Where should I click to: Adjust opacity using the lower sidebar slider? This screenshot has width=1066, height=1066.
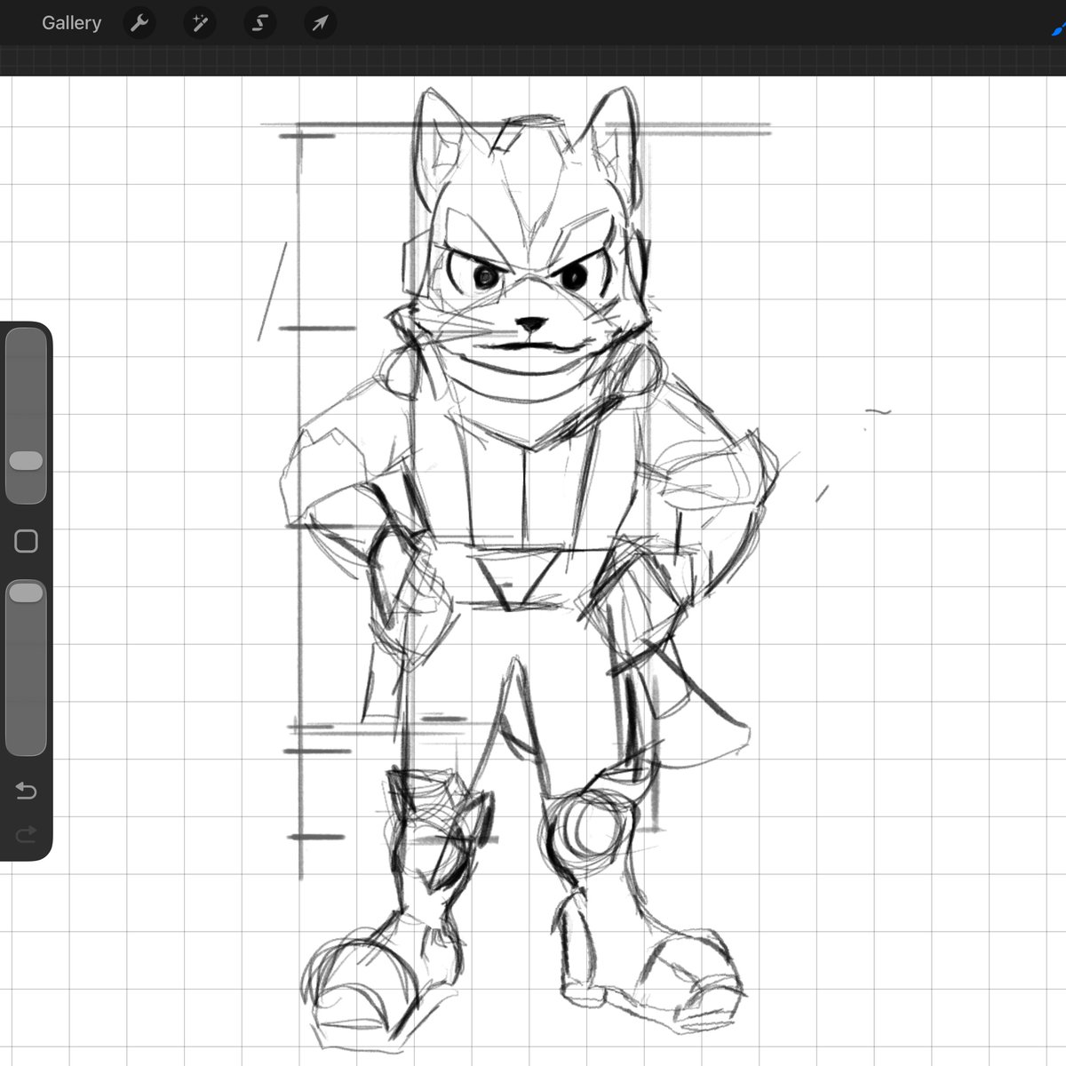26,592
